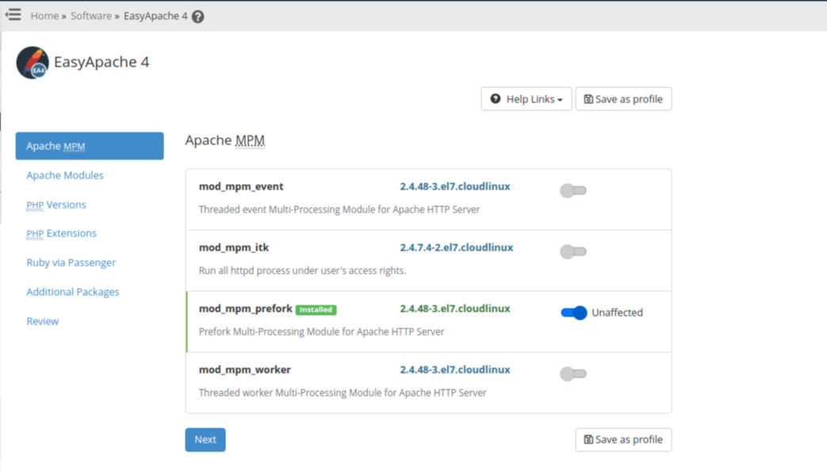Image resolution: width=827 pixels, height=472 pixels.
Task: Open the Apache Modules section
Action: coord(65,175)
